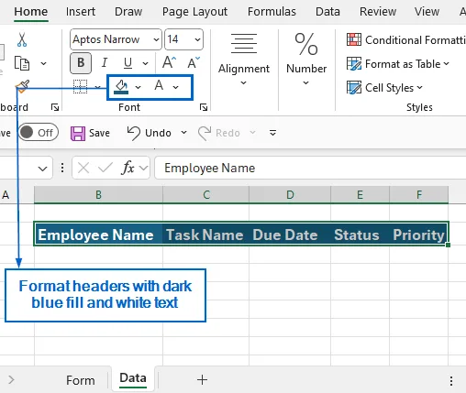Open status bar options dots

(x=451, y=381)
